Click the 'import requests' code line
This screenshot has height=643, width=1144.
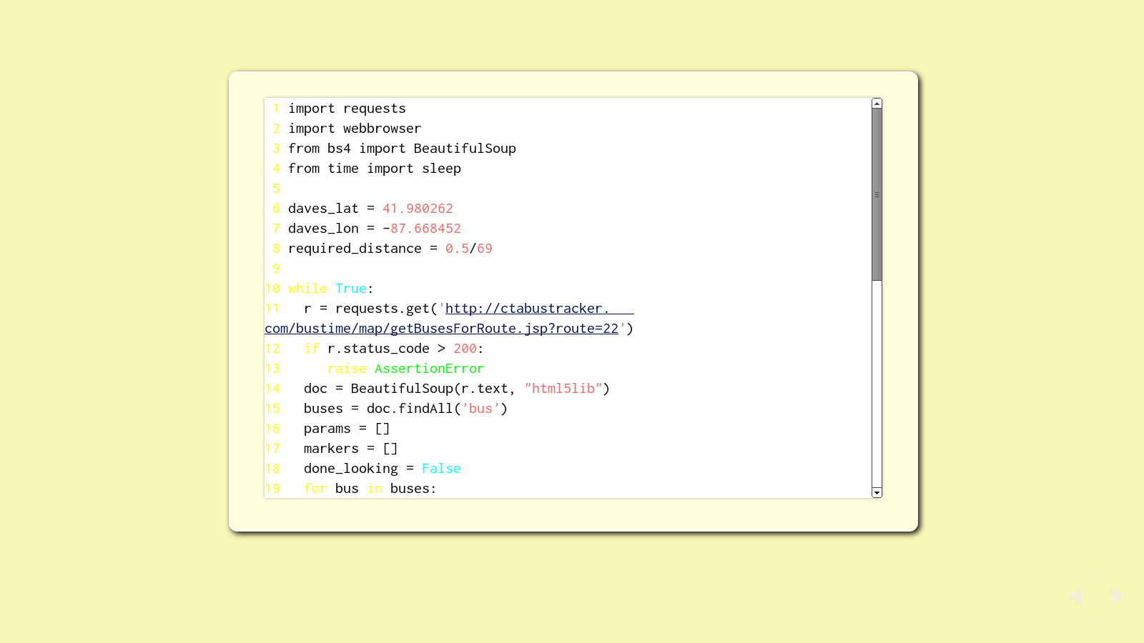(347, 109)
